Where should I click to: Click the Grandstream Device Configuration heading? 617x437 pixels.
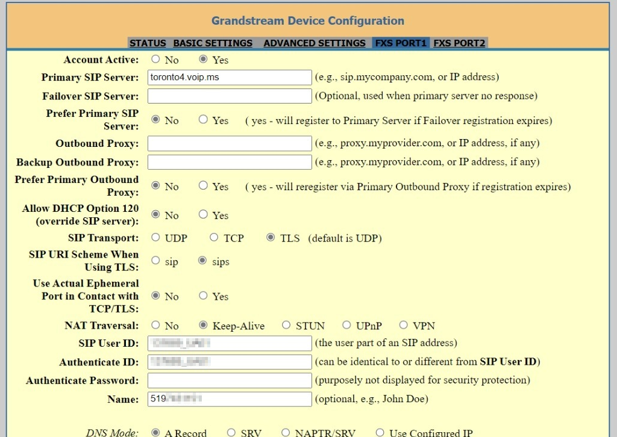tap(308, 20)
